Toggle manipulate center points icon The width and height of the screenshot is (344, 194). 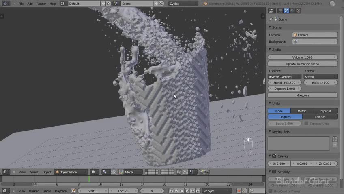tap(114, 172)
